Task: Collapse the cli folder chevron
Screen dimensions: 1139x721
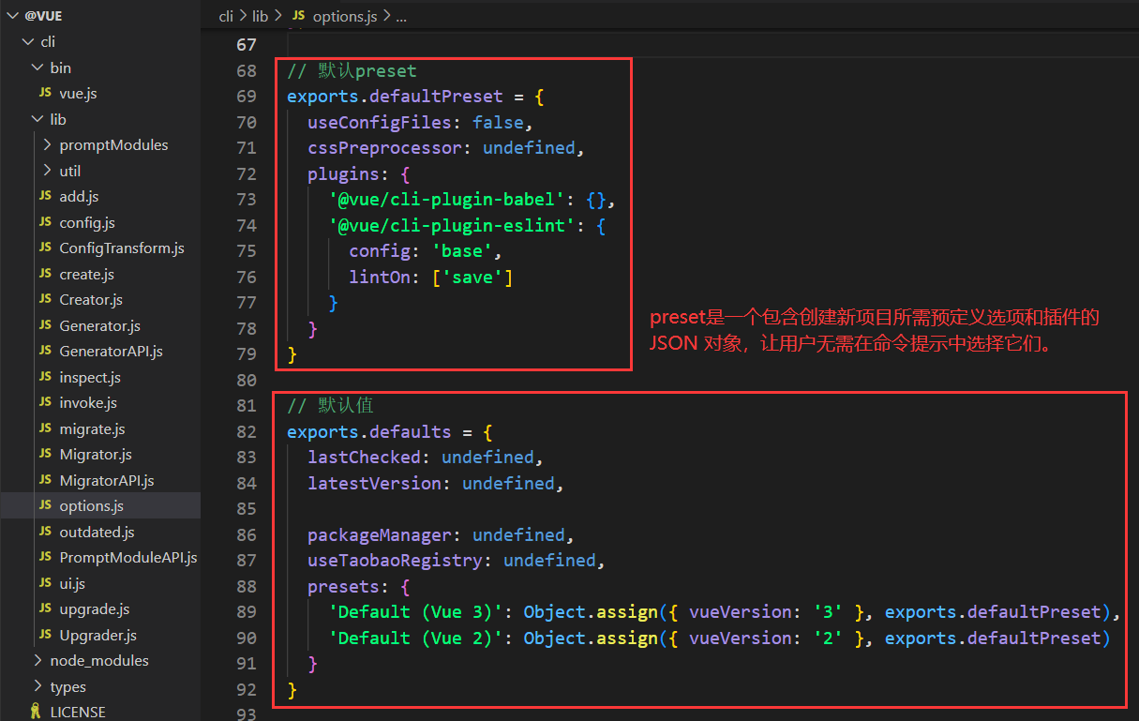Action: [27, 41]
